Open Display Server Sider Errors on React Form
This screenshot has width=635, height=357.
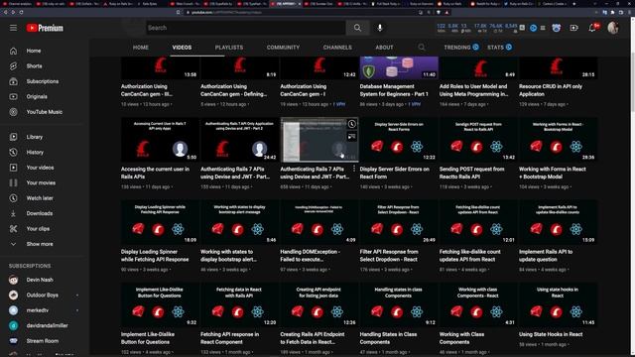tap(395, 173)
